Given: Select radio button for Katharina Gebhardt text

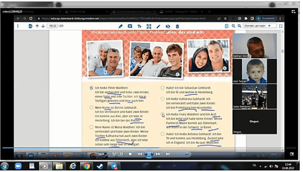Looking at the screenshot, I should pos(162,99).
